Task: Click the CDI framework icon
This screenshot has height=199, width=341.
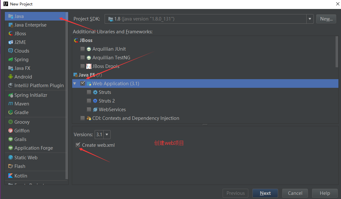Action: pos(89,118)
